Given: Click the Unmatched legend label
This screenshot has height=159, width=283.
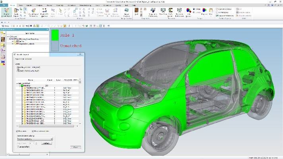Looking at the screenshot, I should click(71, 46).
